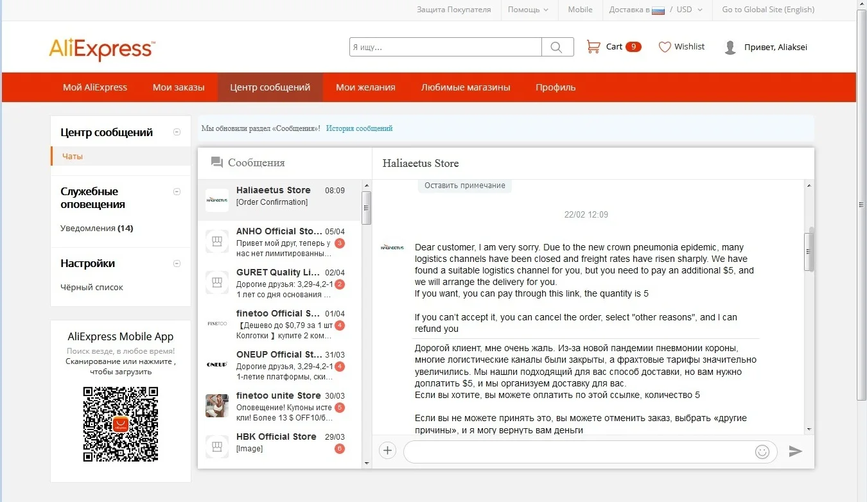Click the 22/02 12:09 message timestamp
The height and width of the screenshot is (502, 867).
click(586, 214)
